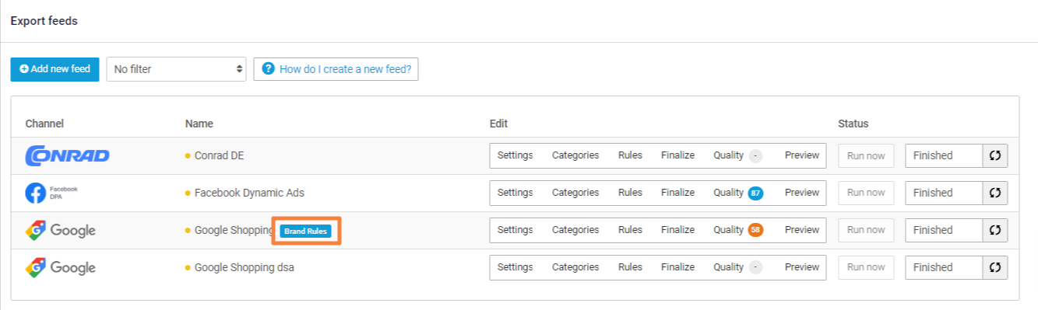Open Settings for Conrad DE feed

point(515,155)
